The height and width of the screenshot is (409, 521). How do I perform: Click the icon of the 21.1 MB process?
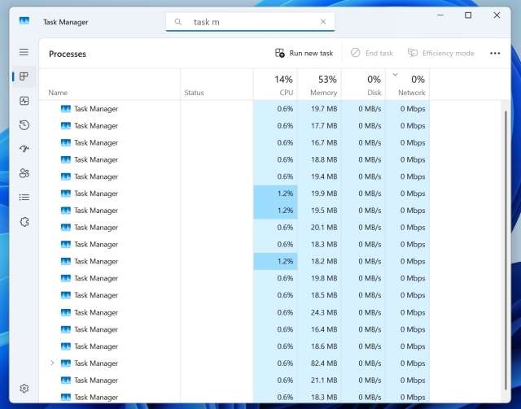[66, 380]
